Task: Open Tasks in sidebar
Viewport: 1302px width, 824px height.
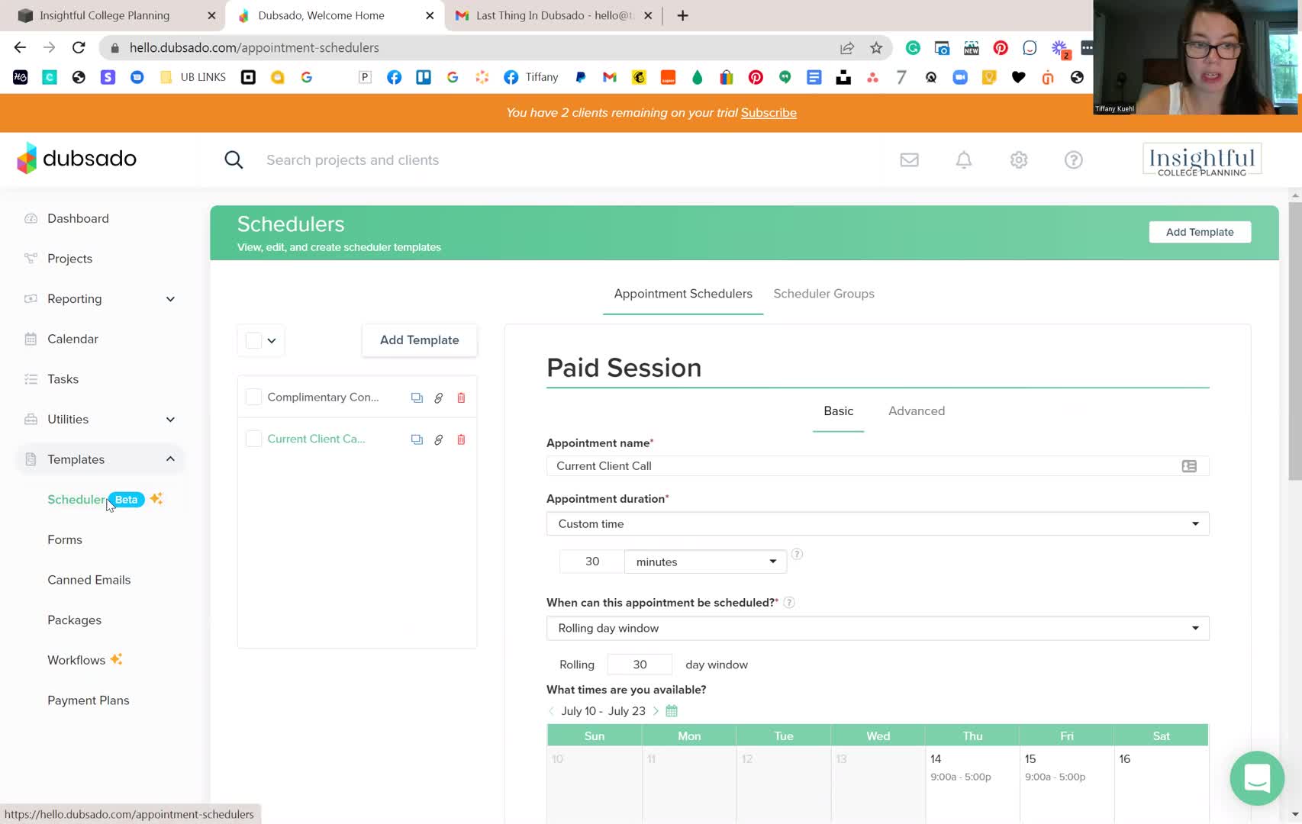Action: click(x=63, y=379)
